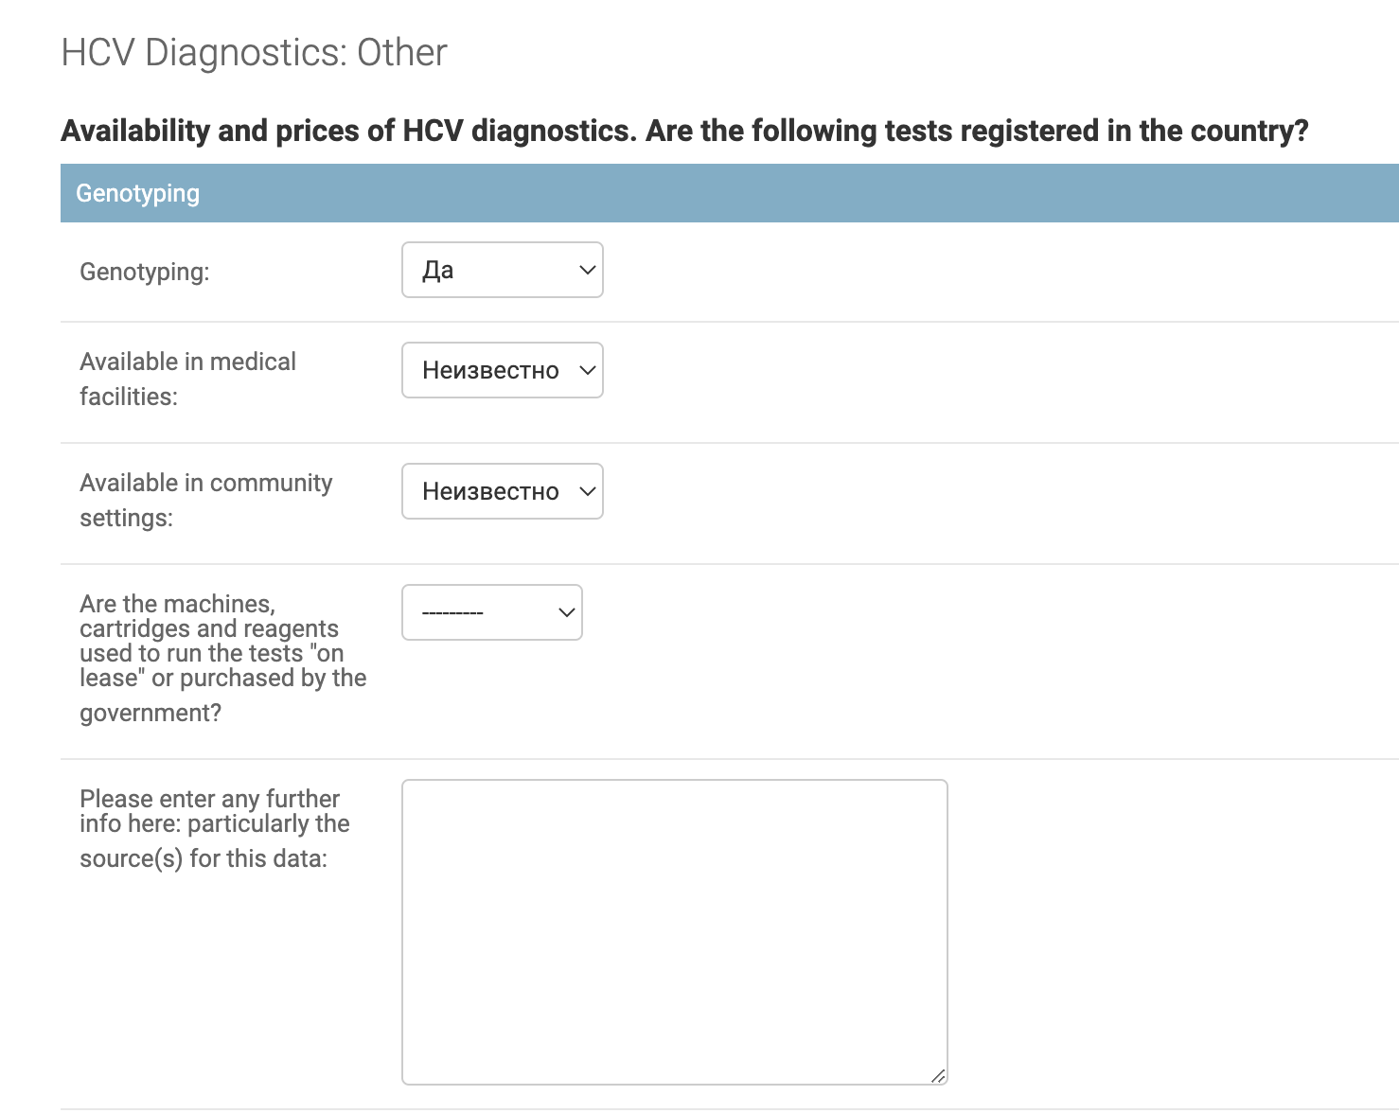Viewport: 1399px width, 1113px height.
Task: Click the chevron arrow of the Genotyping select
Action: coord(587,270)
